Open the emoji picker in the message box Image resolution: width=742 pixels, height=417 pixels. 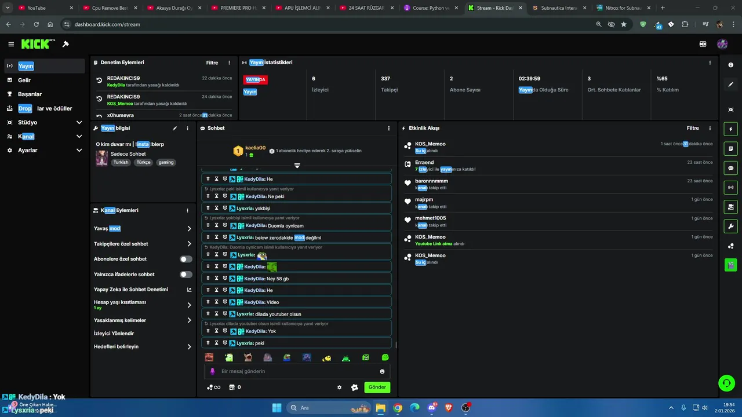[382, 371]
